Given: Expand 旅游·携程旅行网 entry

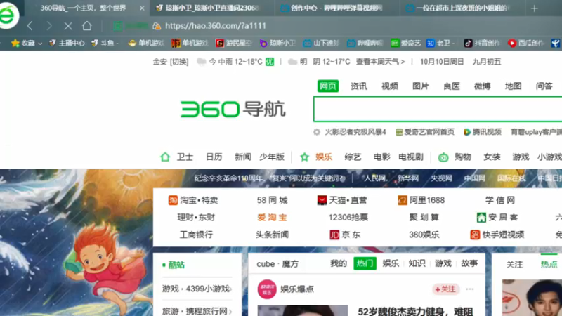Looking at the screenshot, I should (197, 311).
